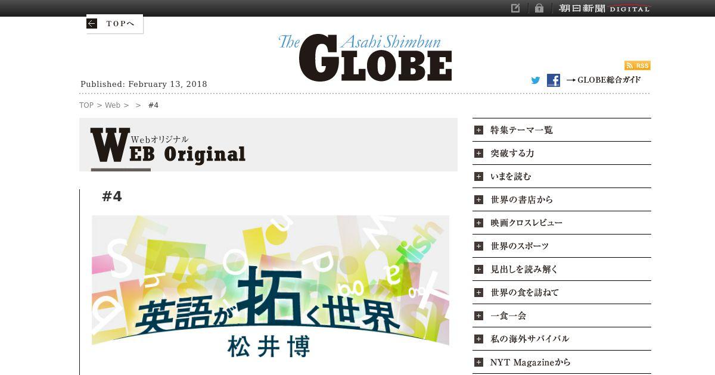Screen dimensions: 715x375
Task: Expand the plus icon beside 映画クロスレビュー
Action: [478, 223]
